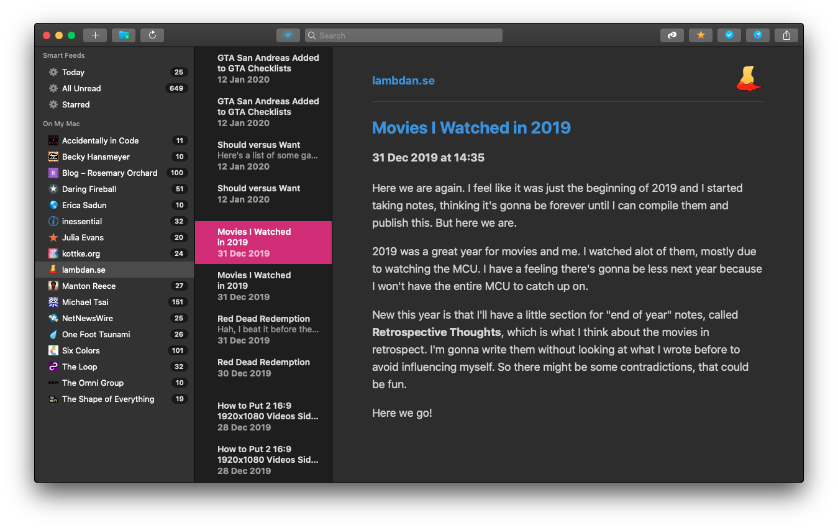
Task: Click the Daring Fireball star icon
Action: (53, 189)
